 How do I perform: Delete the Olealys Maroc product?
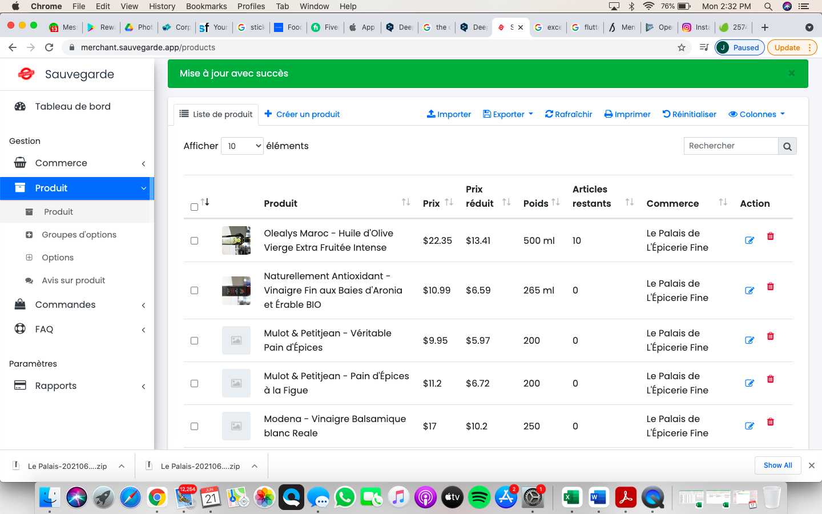coord(771,236)
